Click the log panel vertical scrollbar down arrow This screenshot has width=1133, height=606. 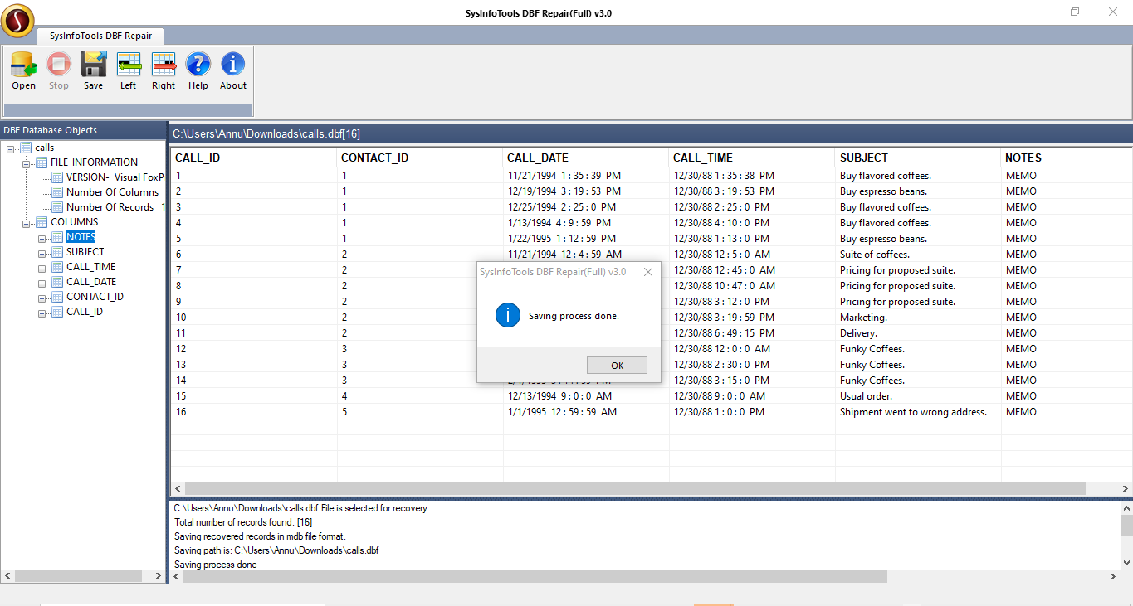[1126, 562]
